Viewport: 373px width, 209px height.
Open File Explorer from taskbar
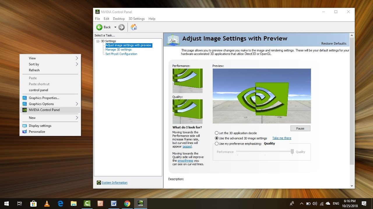[73, 203]
